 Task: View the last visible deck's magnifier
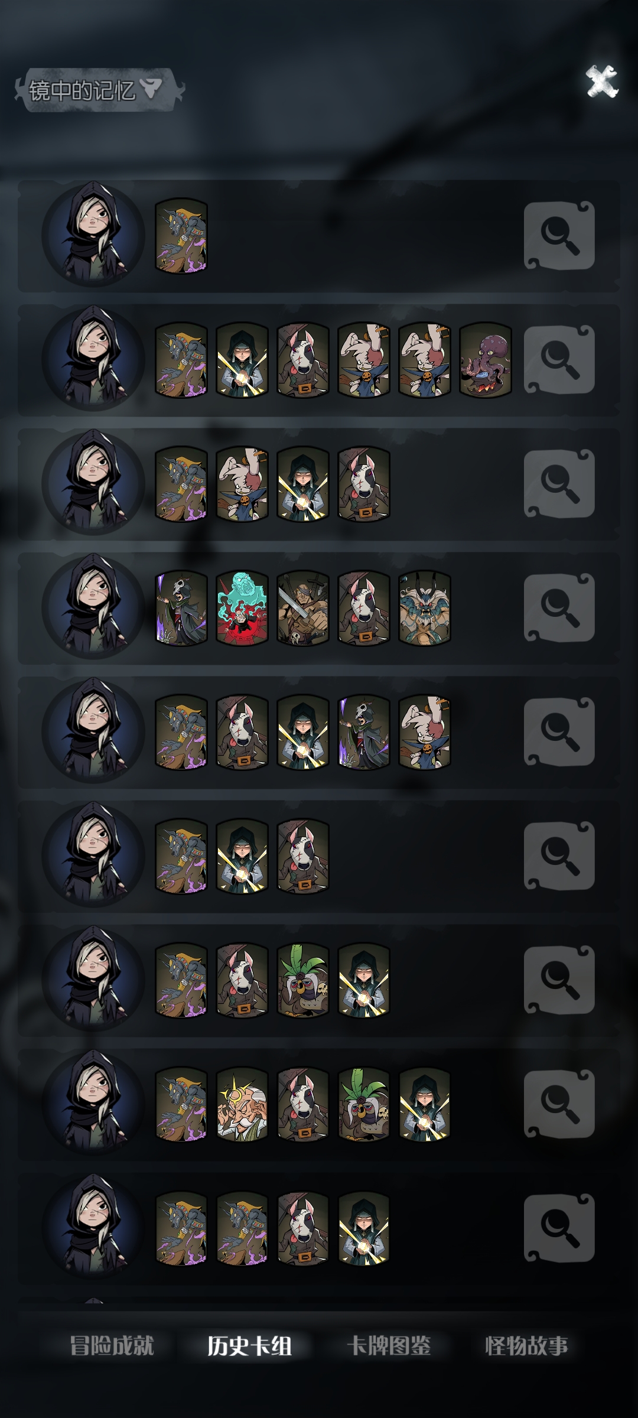click(x=559, y=1228)
